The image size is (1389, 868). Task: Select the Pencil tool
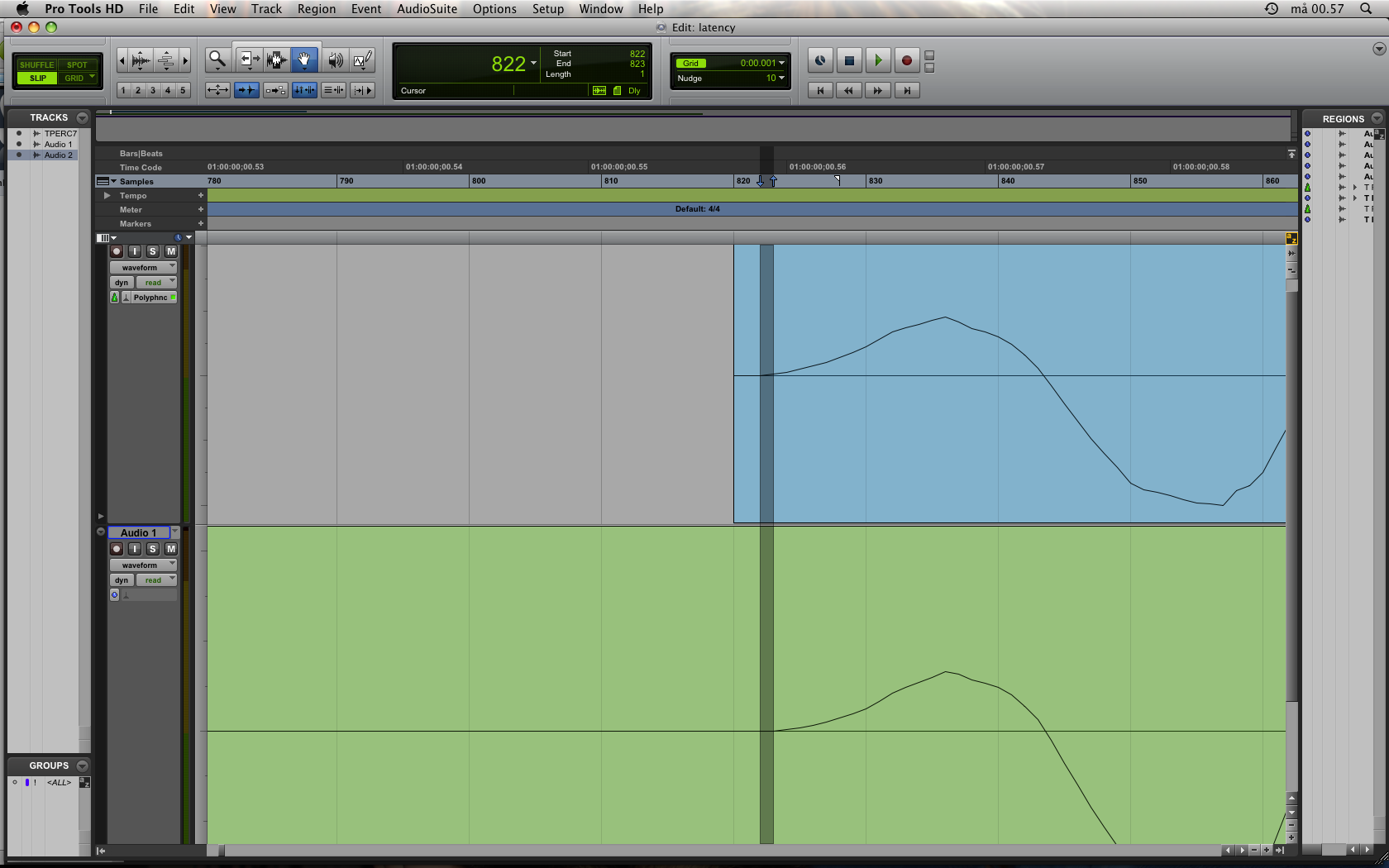click(x=362, y=60)
